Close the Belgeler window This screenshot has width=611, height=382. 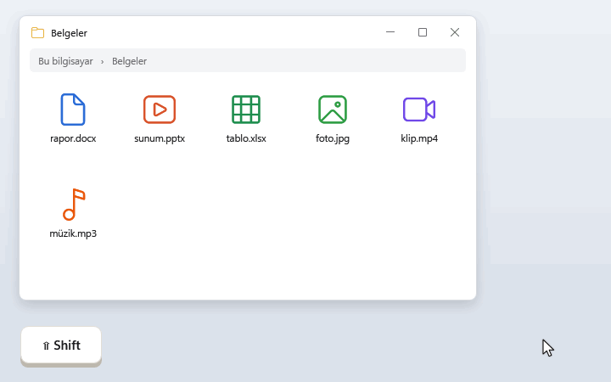click(x=455, y=32)
